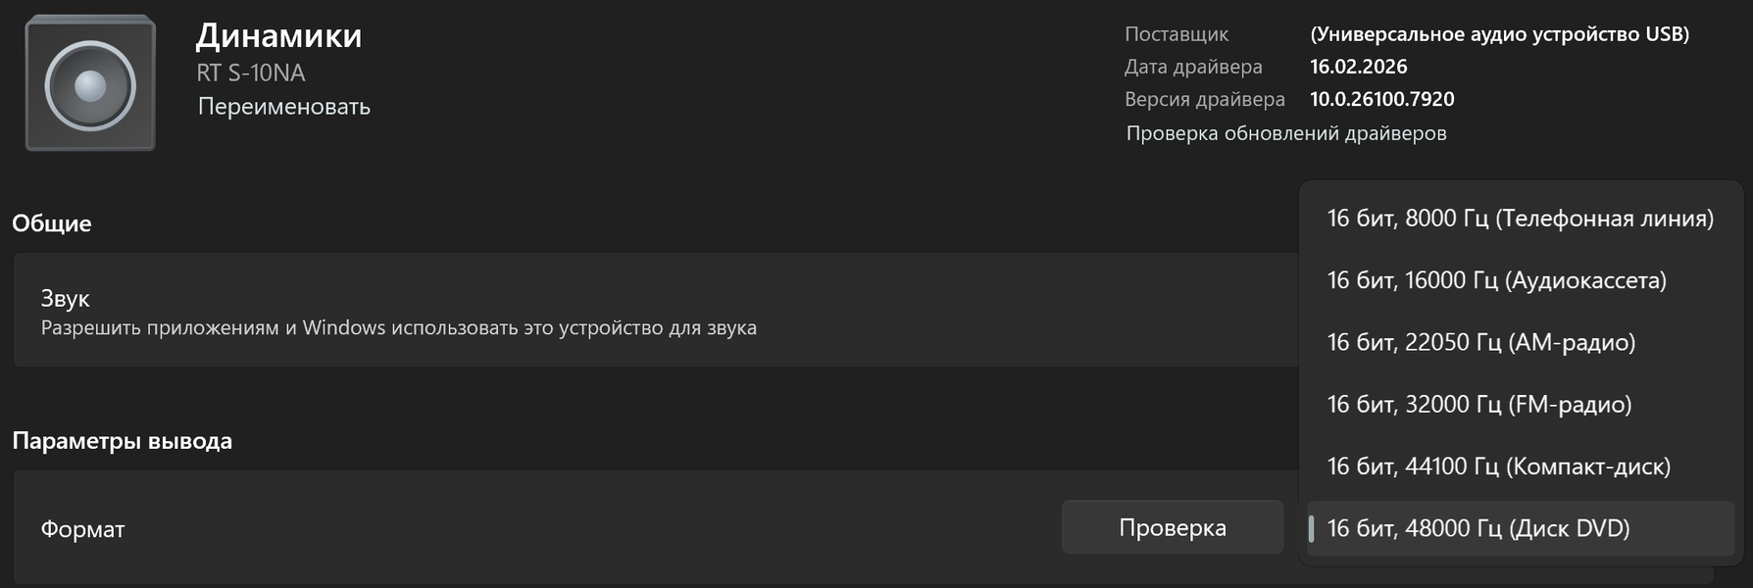Viewport: 1753px width, 588px height.
Task: Choose 16 бит, 16000 Гц (Аудиокассета) format
Action: (x=1496, y=280)
